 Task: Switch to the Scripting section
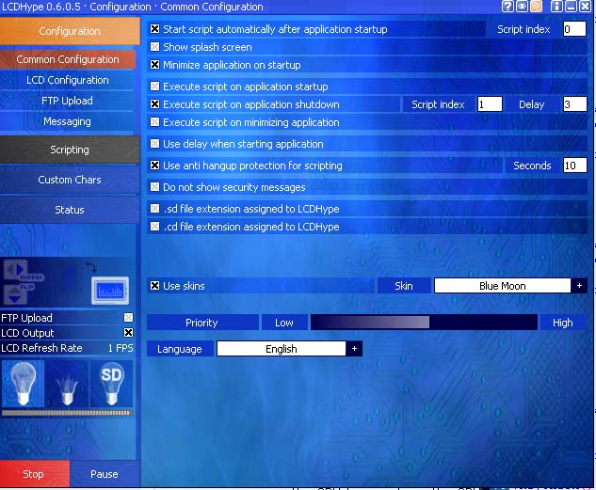click(70, 150)
